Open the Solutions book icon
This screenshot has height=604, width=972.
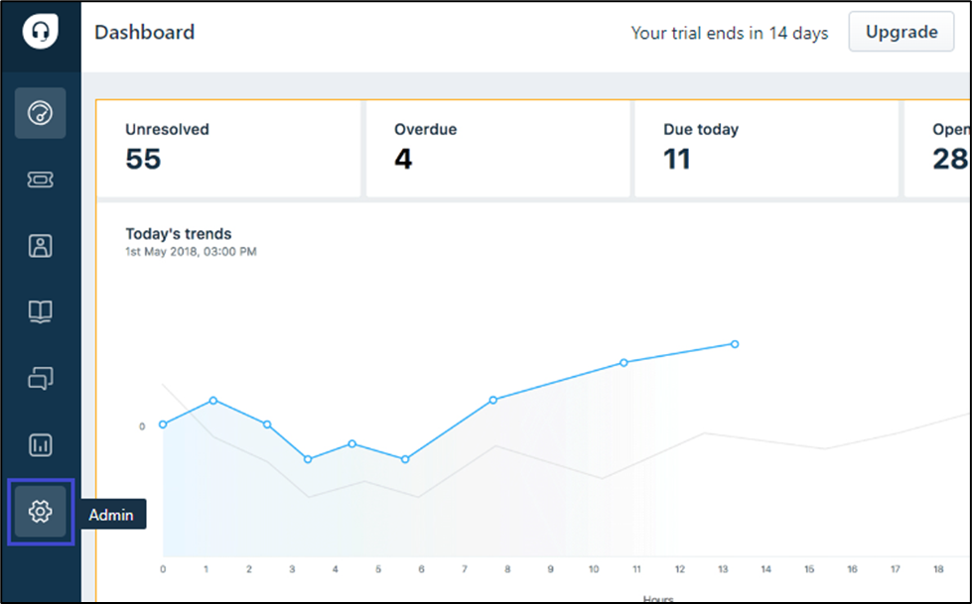[x=41, y=311]
